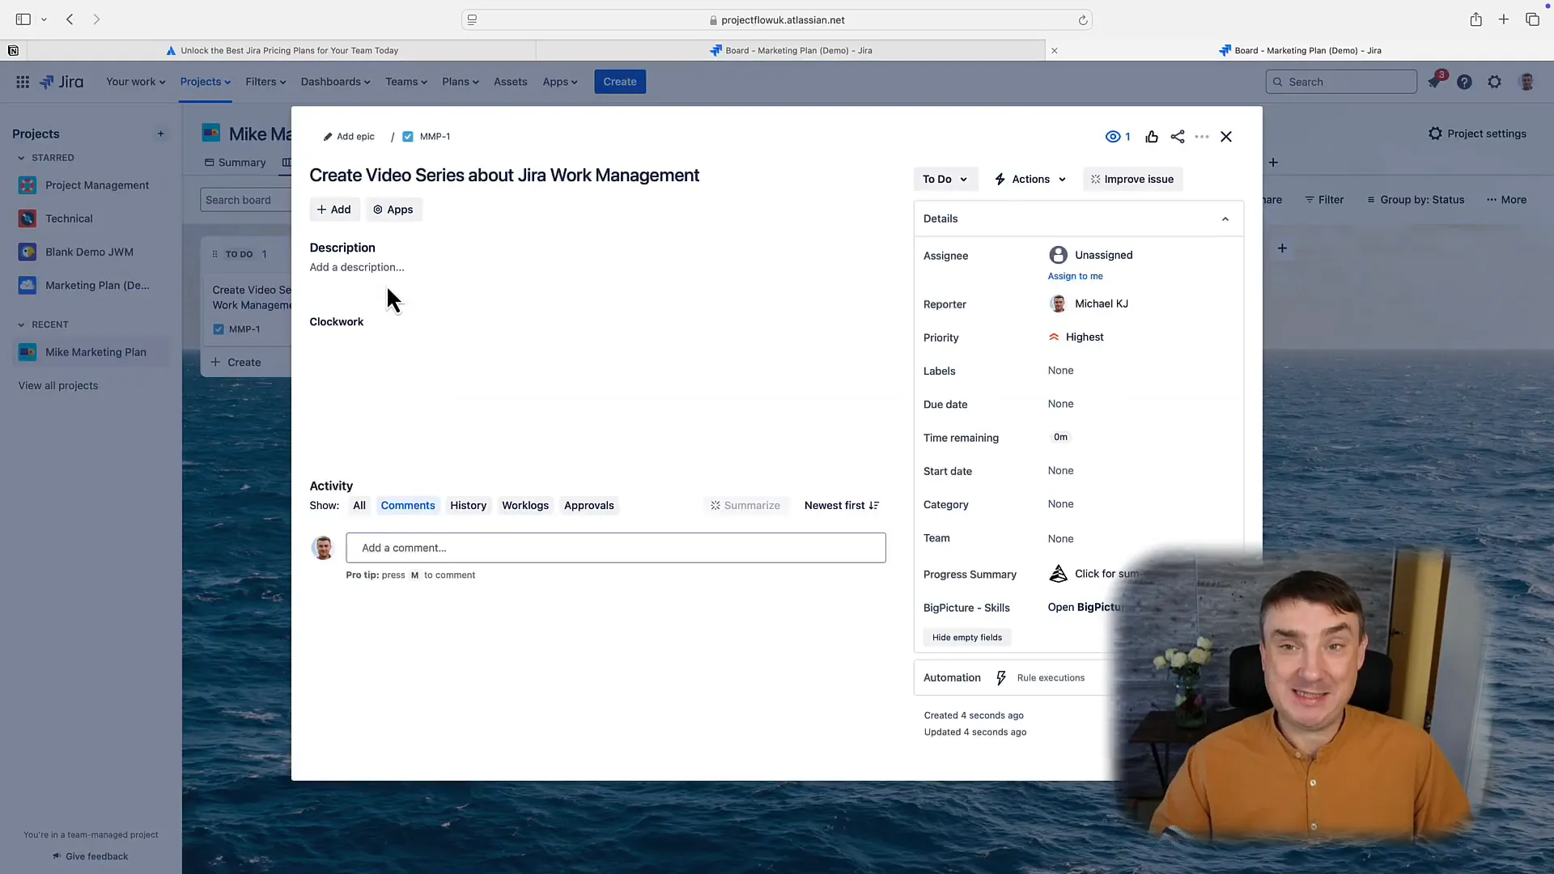Image resolution: width=1554 pixels, height=874 pixels.
Task: Open the To Do status dropdown
Action: (945, 179)
